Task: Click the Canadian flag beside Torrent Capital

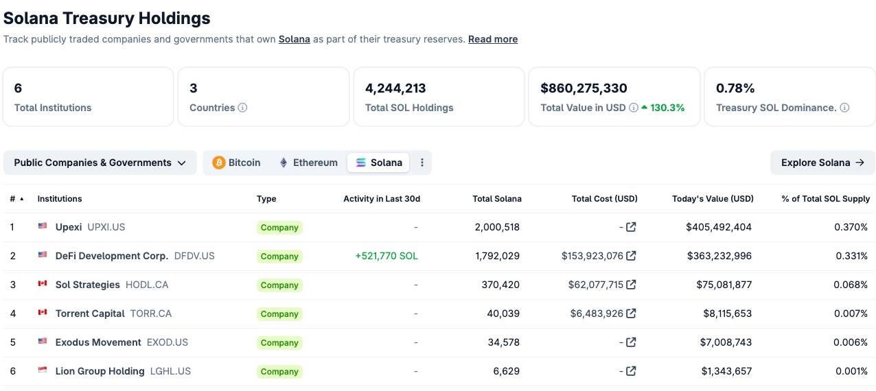Action: (43, 312)
